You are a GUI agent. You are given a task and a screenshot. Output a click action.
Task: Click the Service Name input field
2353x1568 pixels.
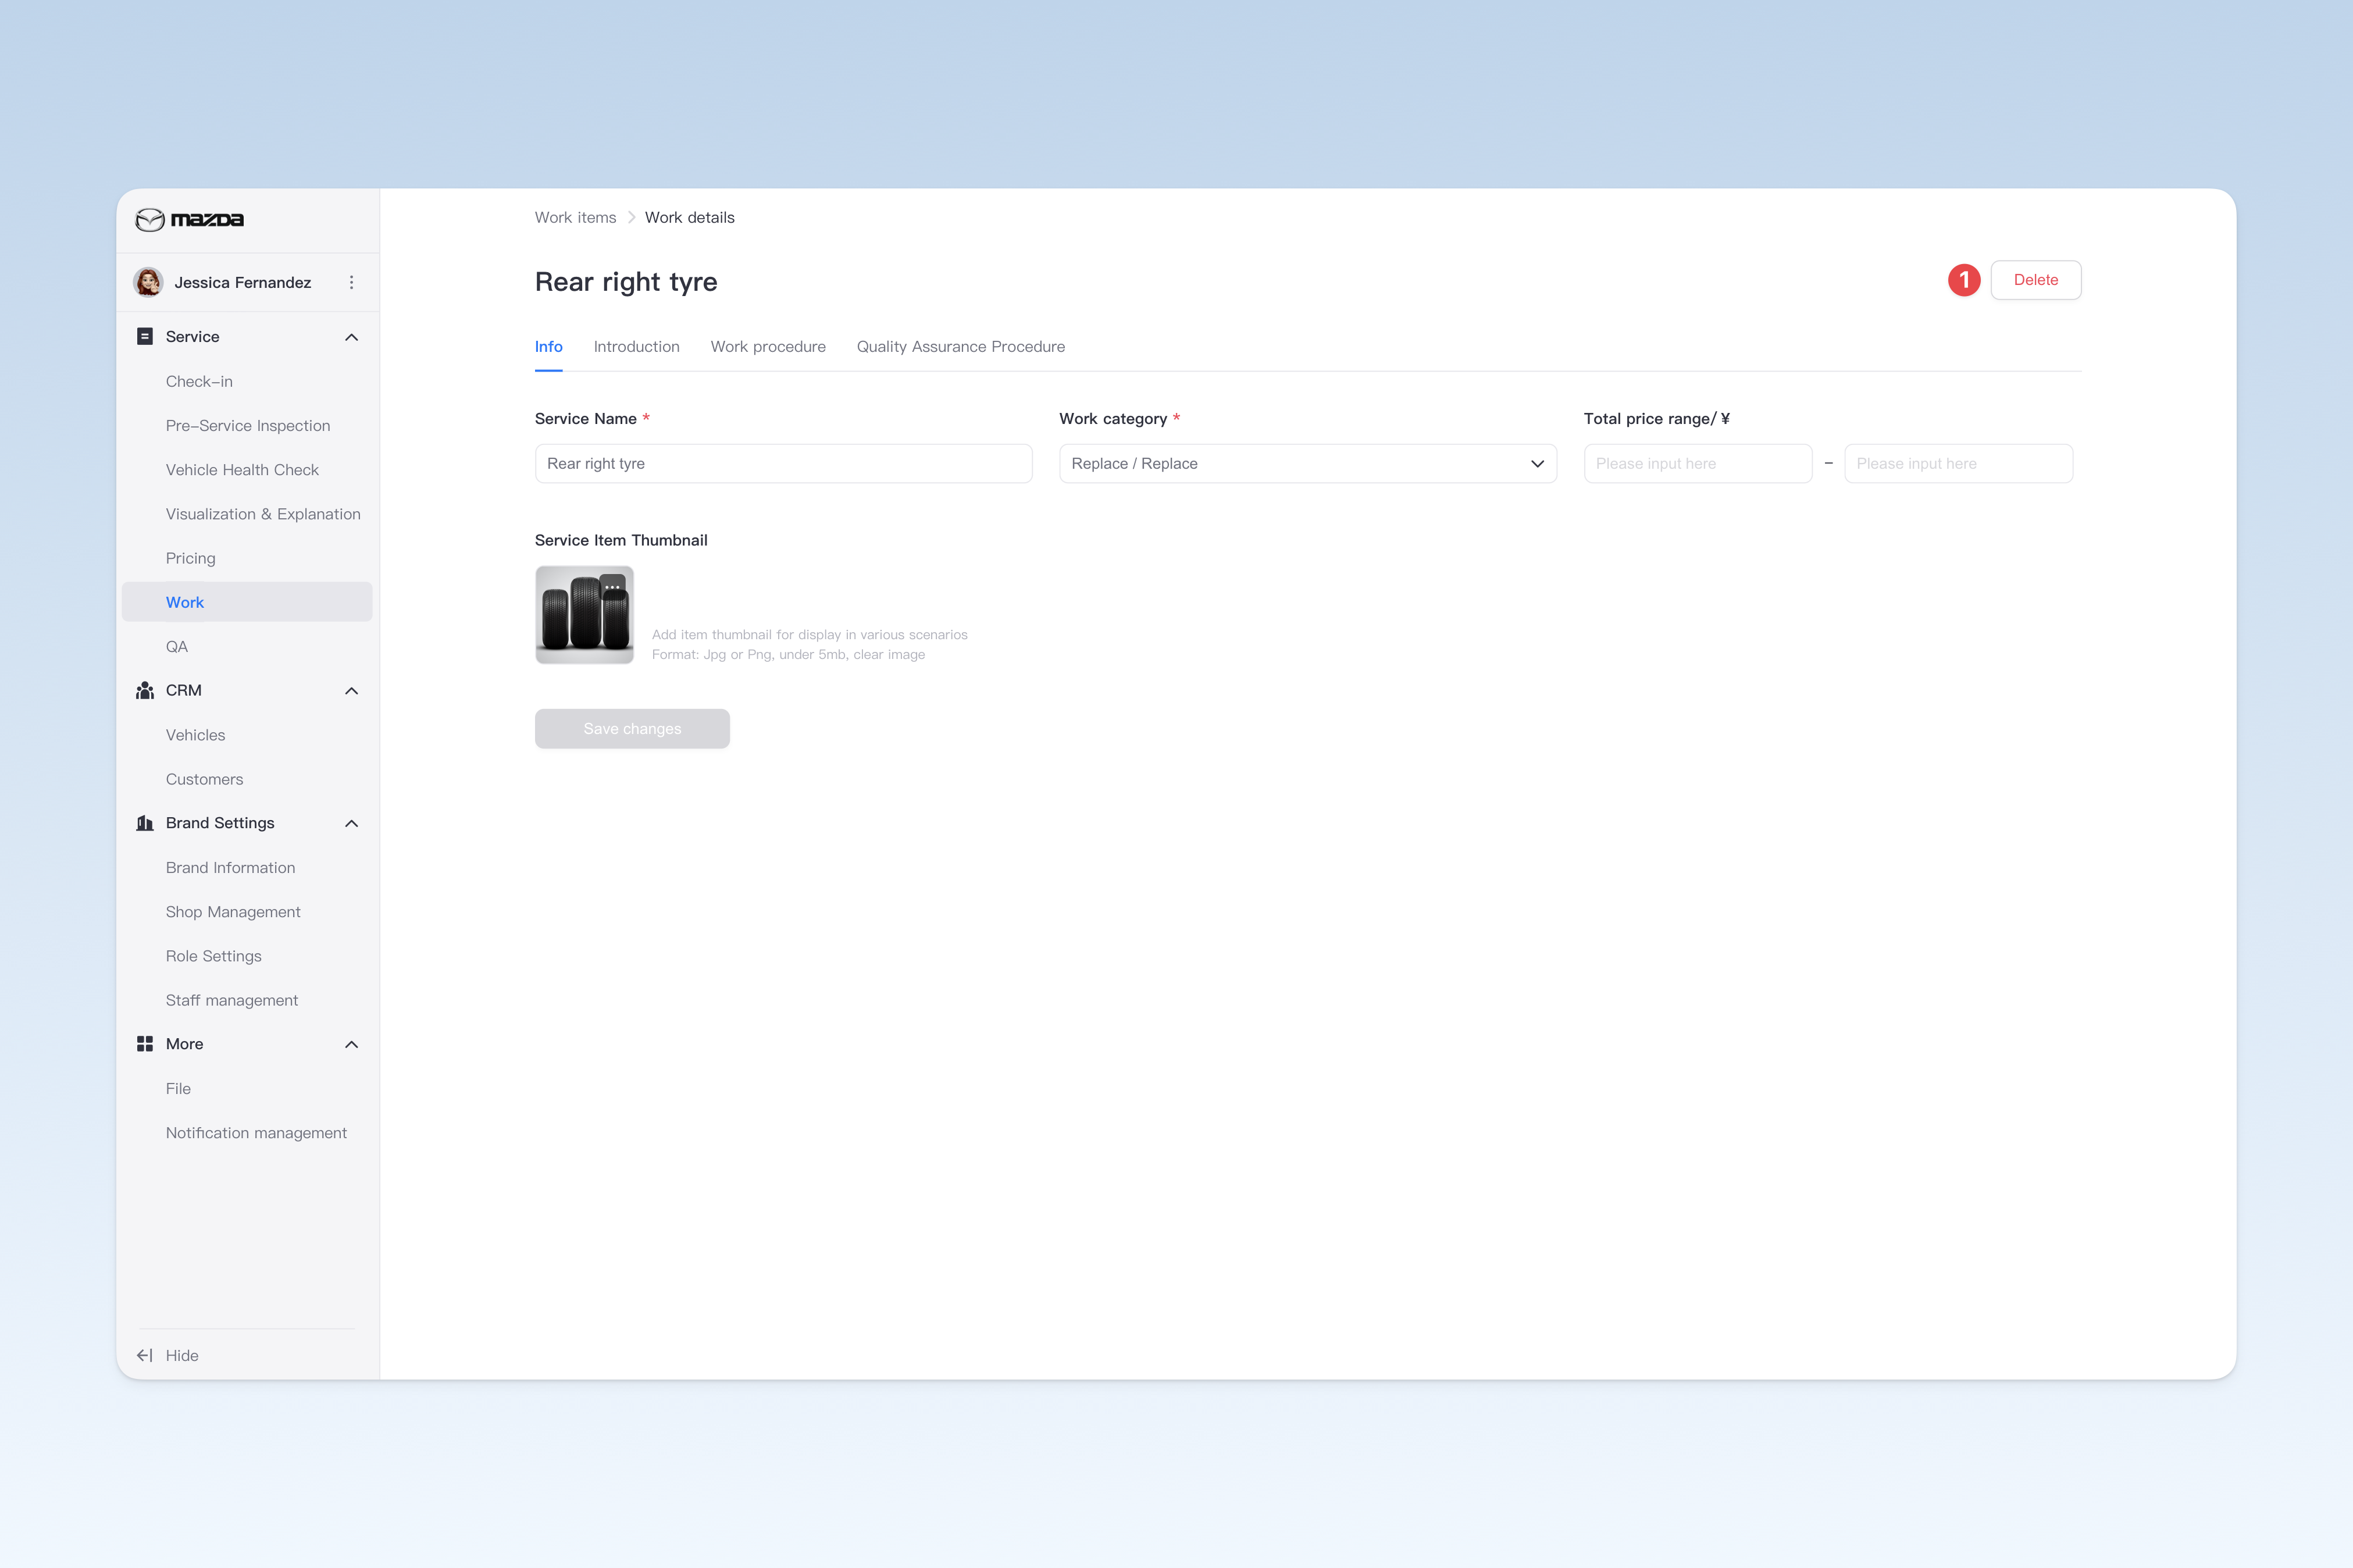click(x=783, y=463)
